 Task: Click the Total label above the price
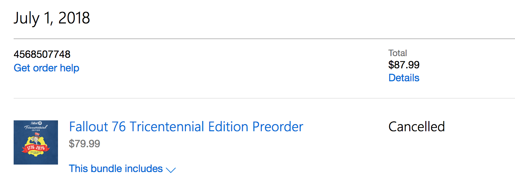click(398, 53)
